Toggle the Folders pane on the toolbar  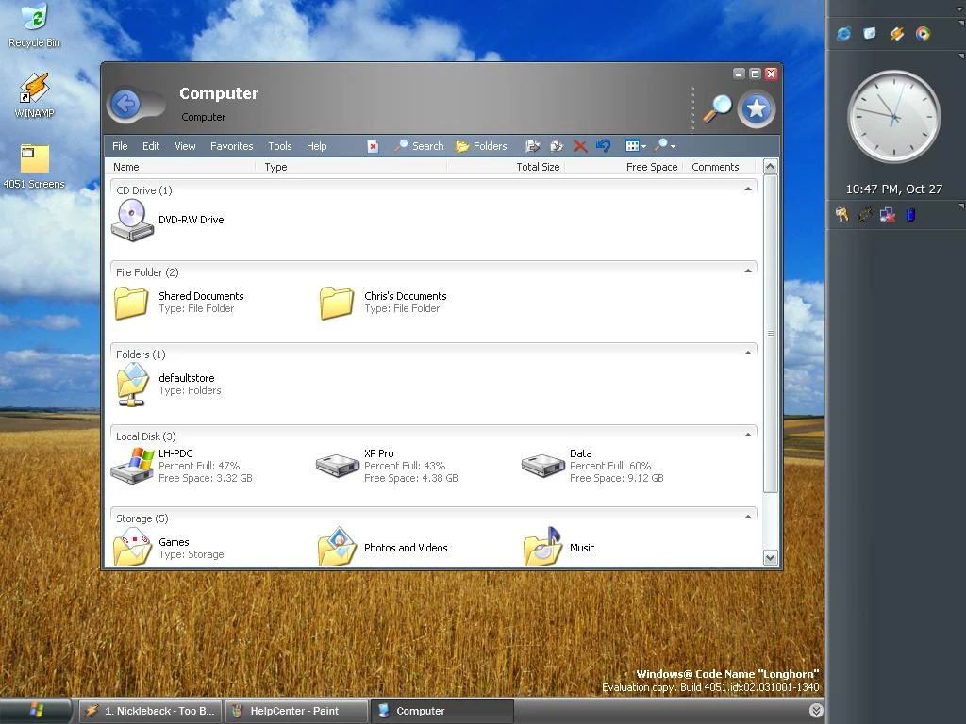[481, 146]
